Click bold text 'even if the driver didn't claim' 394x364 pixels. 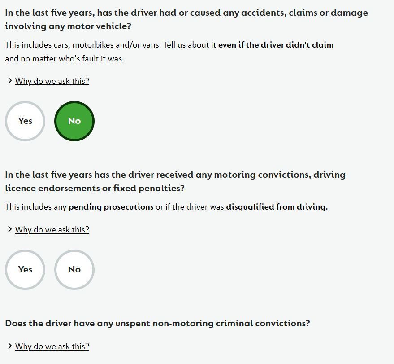(276, 45)
